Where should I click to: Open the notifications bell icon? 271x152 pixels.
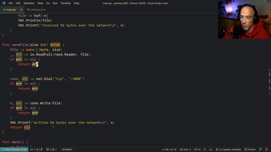point(266,149)
